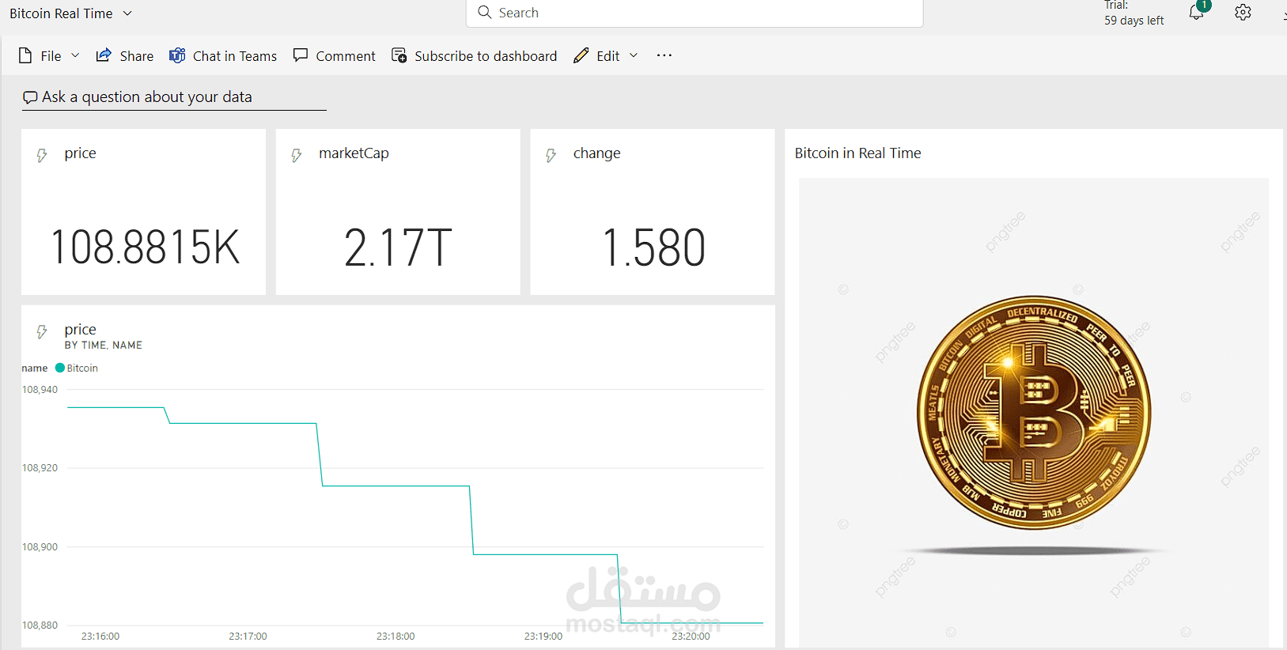Click Ask a question about your data

(147, 96)
